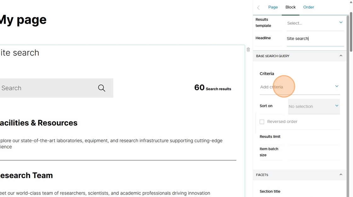The width and height of the screenshot is (353, 197).
Task: Switch to the Page tab
Action: tap(273, 7)
